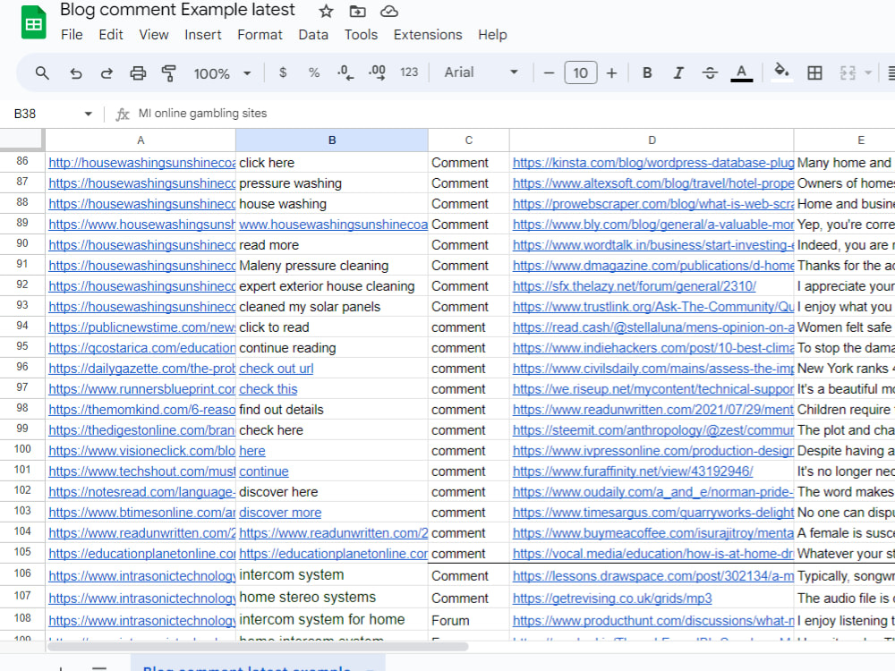The width and height of the screenshot is (895, 671).
Task: Toggle strikethrough formatting
Action: [x=710, y=73]
